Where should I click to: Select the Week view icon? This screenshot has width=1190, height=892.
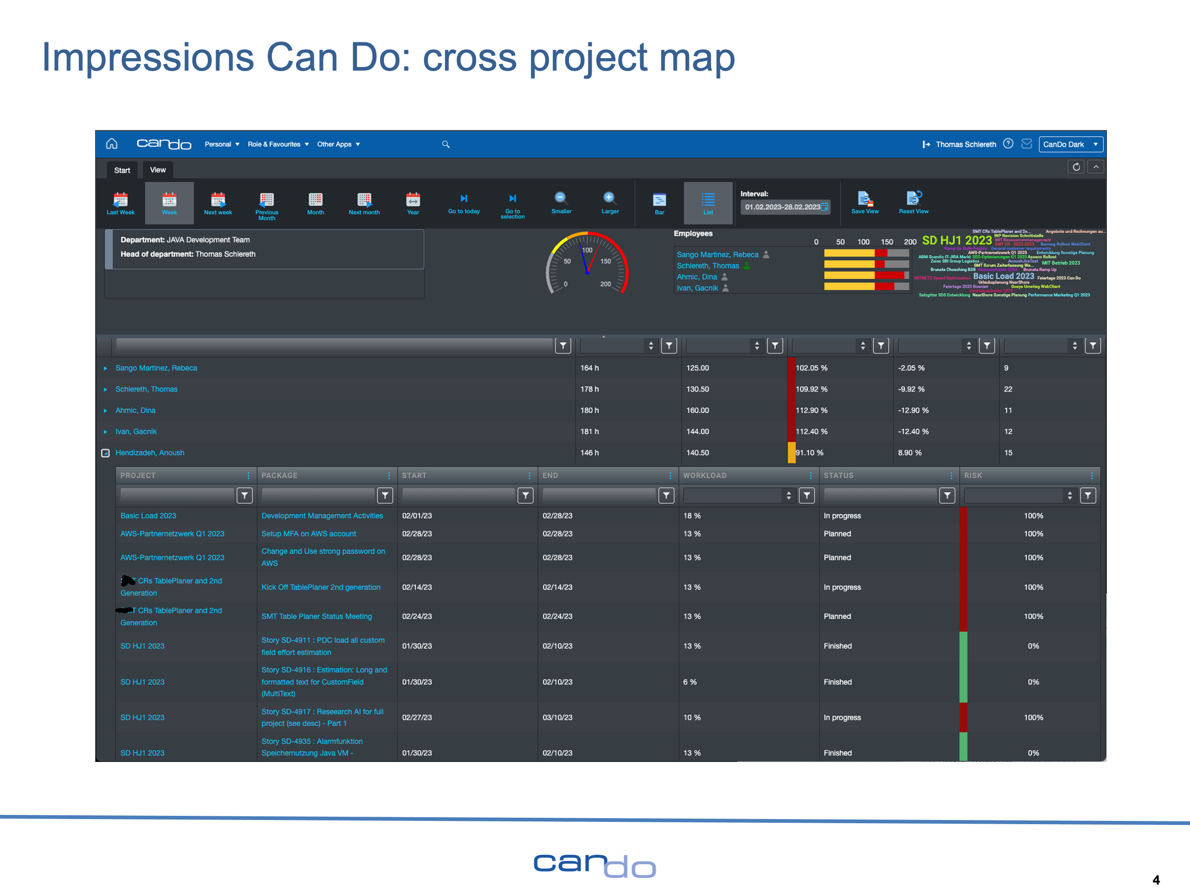(170, 199)
